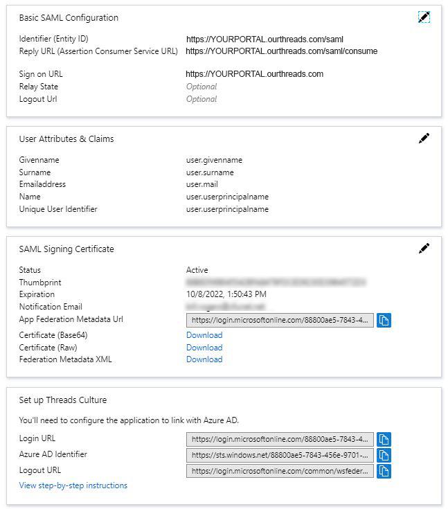Download the Federation Metadata XML
Image resolution: width=448 pixels, height=509 pixels.
point(204,359)
